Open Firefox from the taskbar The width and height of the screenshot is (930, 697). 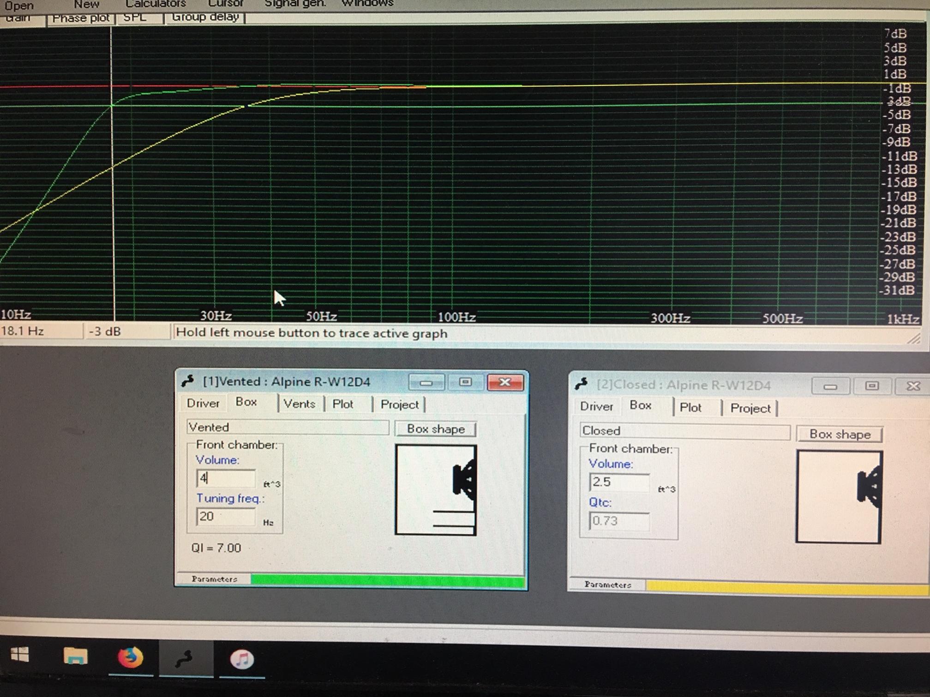pos(131,657)
